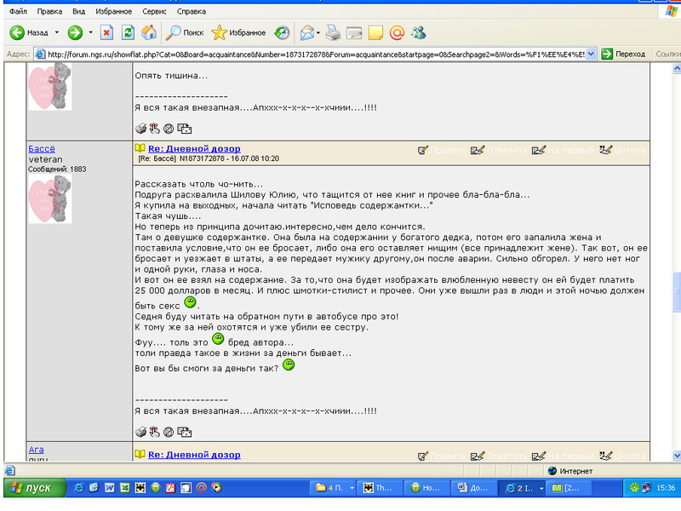This screenshot has height=511, width=681.
Task: Open the Правка menu
Action: click(x=49, y=11)
